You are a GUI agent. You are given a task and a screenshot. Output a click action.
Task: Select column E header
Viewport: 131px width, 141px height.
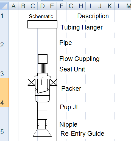pos(52,6)
